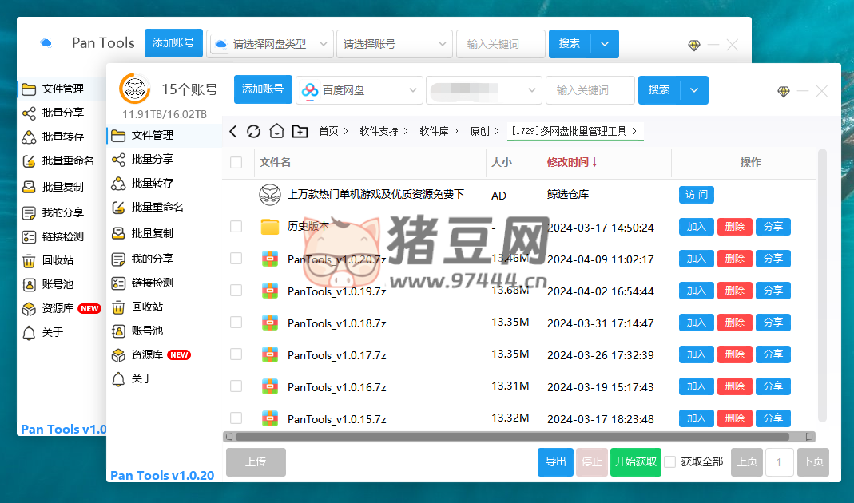Open blurred account dropdown in front window
The image size is (854, 503).
(483, 89)
